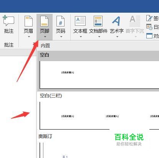The width and height of the screenshot is (159, 158).
Task: Click the 首字下沉 drop cap icon
Action: [x=135, y=21]
